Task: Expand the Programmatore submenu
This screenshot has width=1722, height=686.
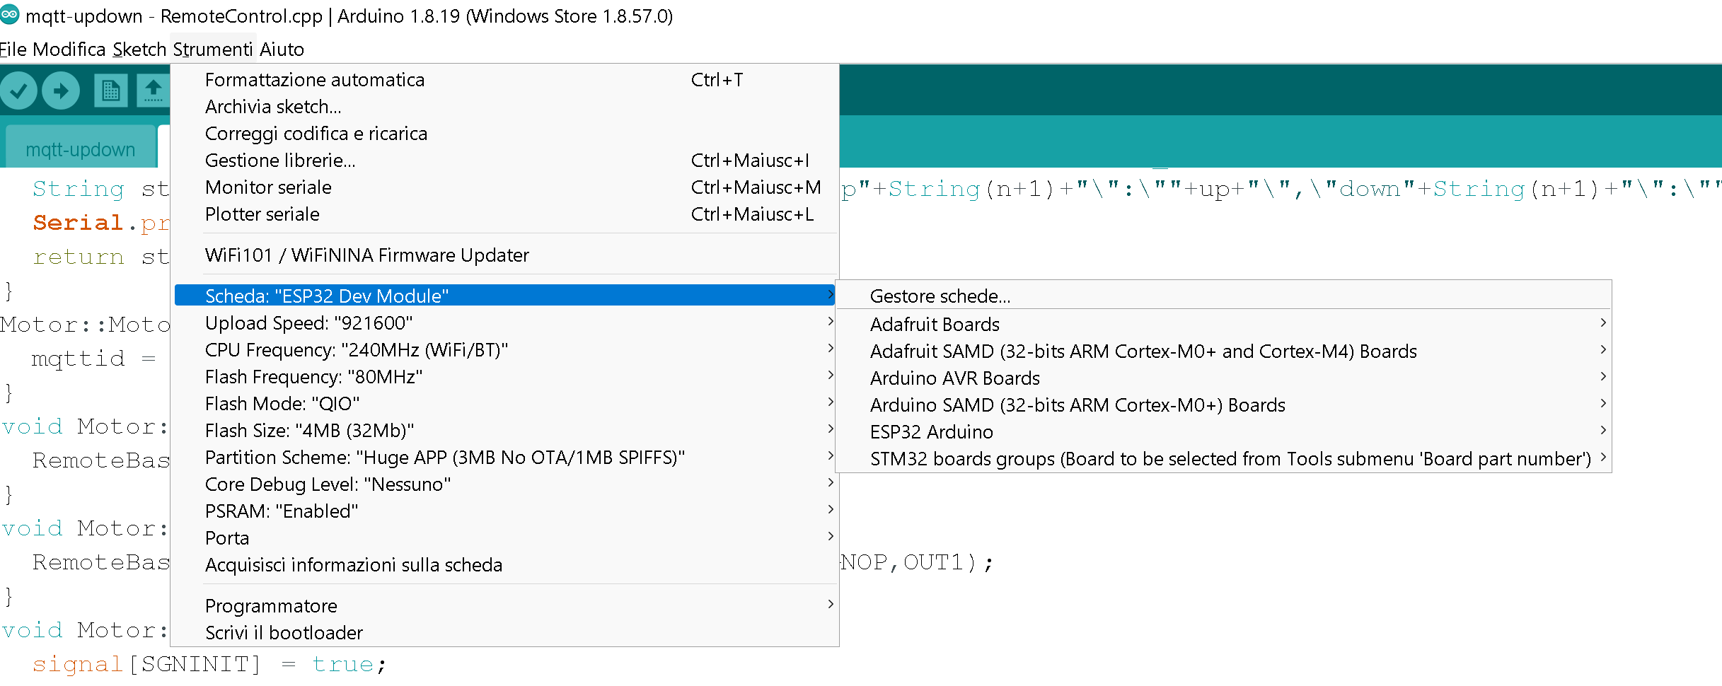Action: pyautogui.click(x=504, y=606)
